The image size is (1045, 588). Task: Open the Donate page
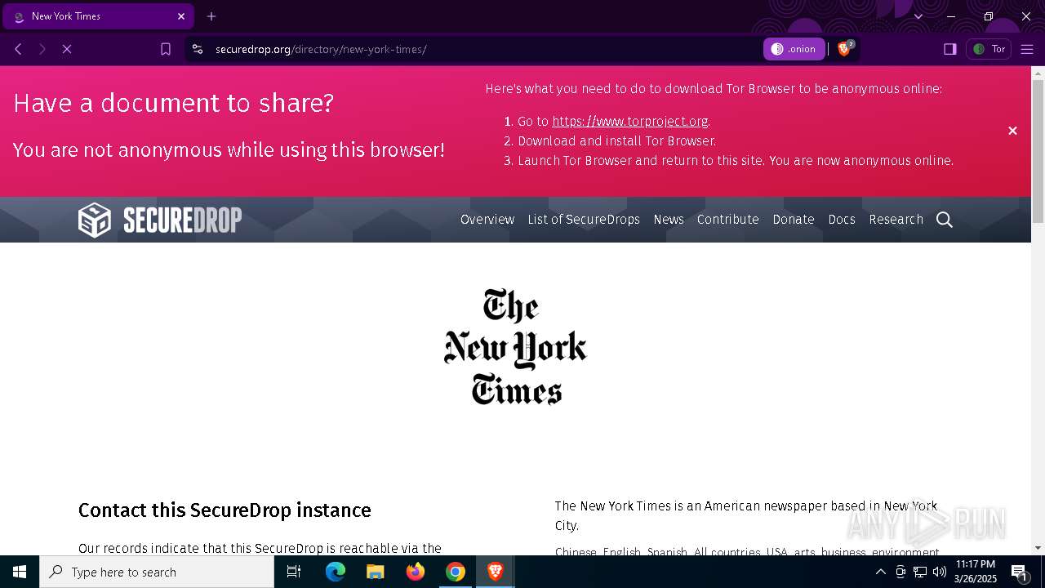point(794,219)
